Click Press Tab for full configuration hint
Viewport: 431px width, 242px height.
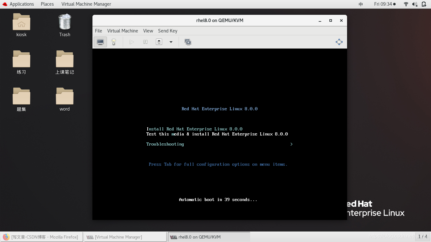point(218,164)
